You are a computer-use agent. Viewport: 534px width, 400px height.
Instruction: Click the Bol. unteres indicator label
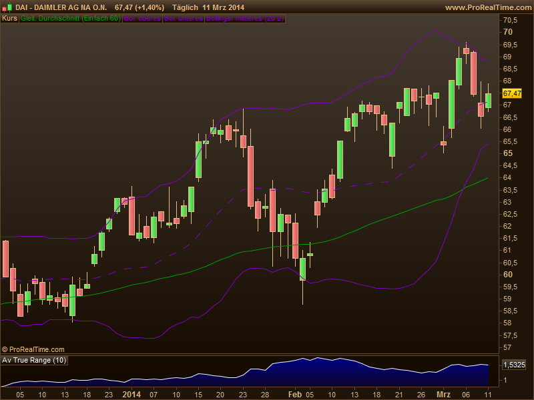coord(184,19)
